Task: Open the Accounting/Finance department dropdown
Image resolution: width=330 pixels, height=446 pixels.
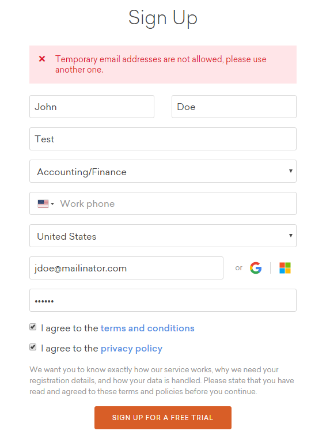Action: [x=163, y=171]
